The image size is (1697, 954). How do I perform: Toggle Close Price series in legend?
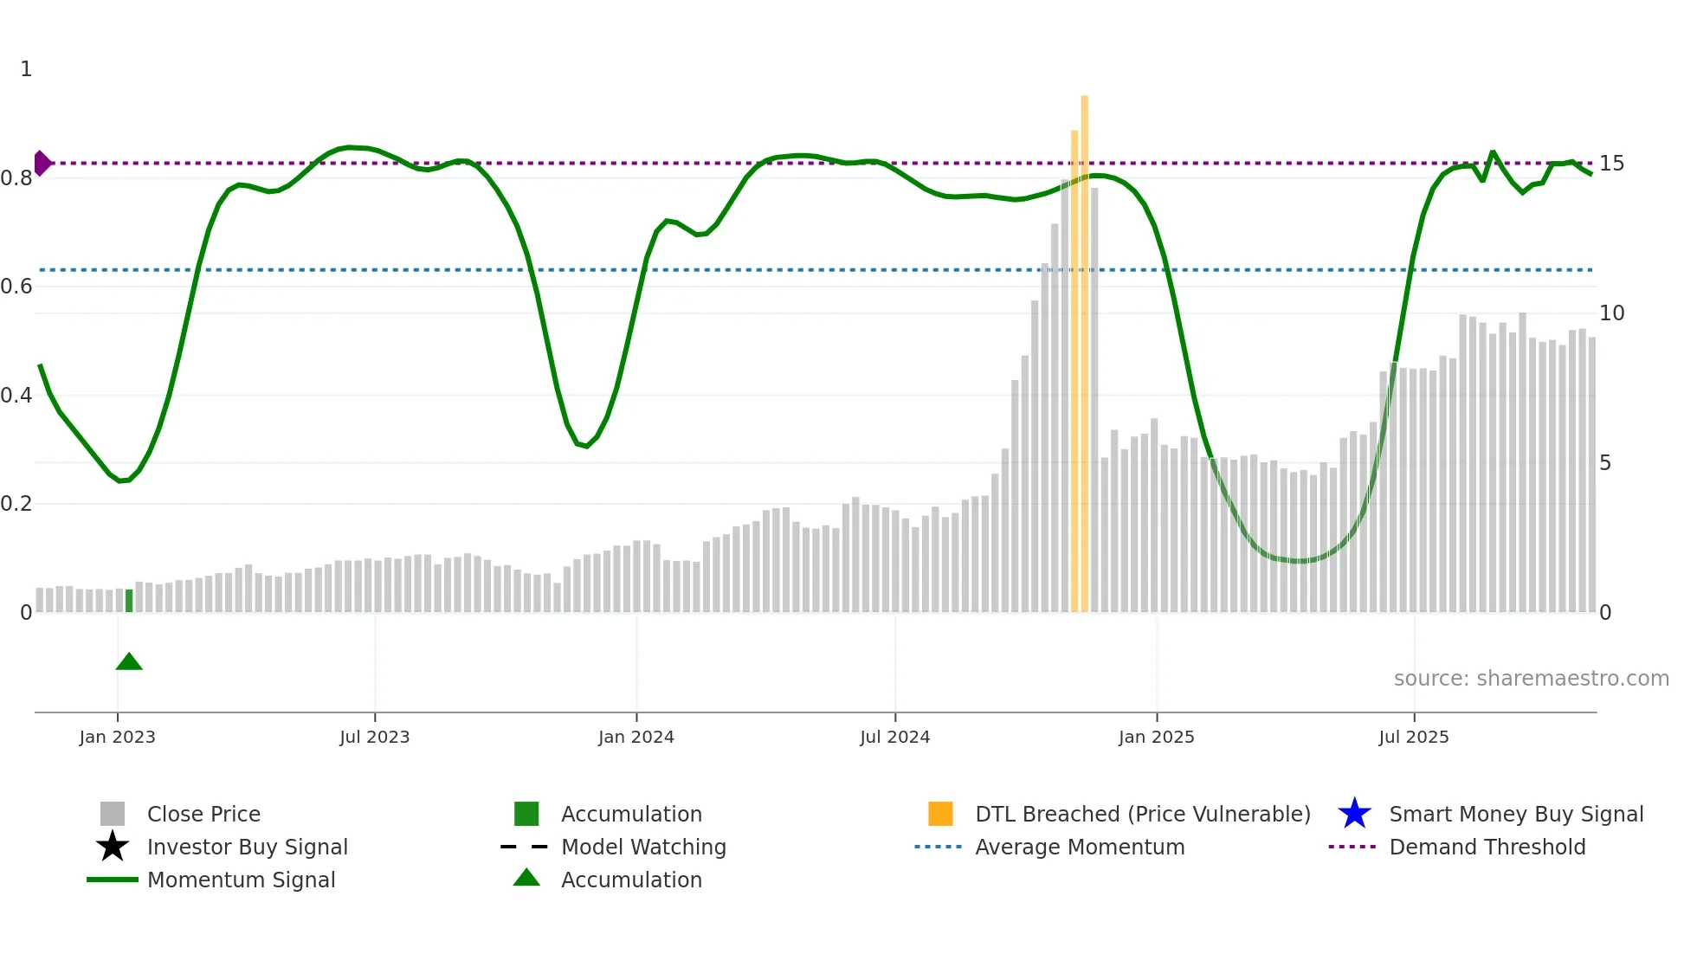tap(203, 814)
